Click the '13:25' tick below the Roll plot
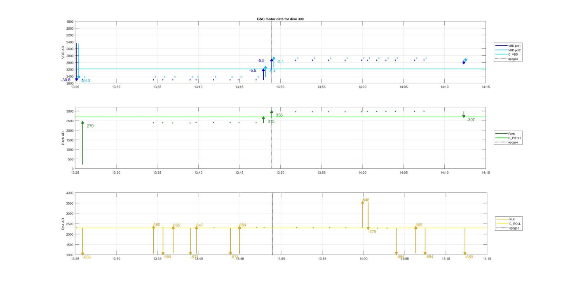The image size is (577, 286). click(75, 259)
